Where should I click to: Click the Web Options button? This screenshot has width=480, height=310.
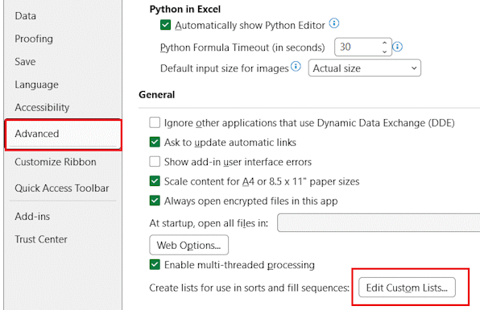coord(189,245)
